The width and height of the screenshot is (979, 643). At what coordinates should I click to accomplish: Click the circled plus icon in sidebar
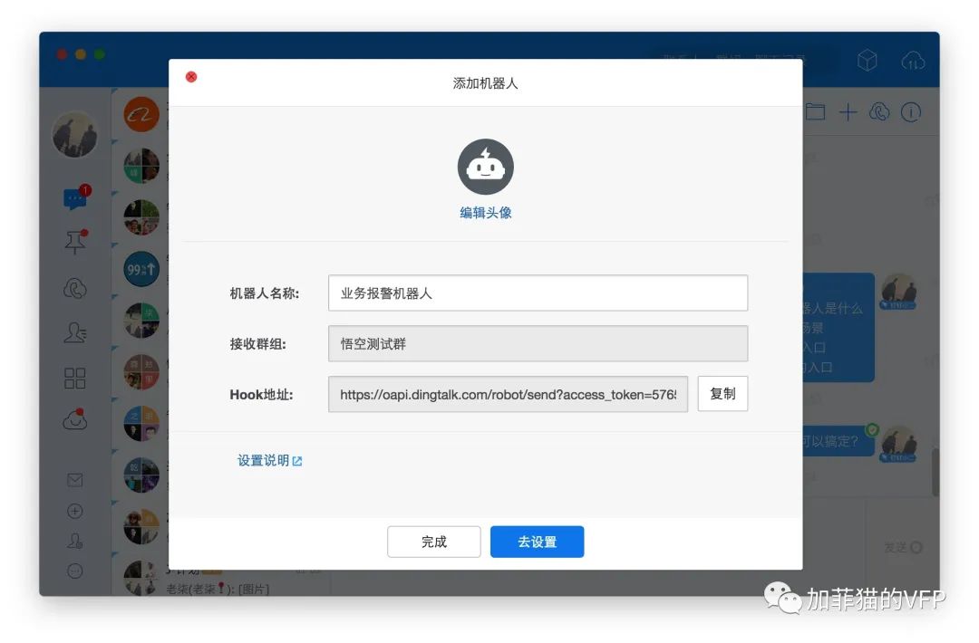click(75, 511)
